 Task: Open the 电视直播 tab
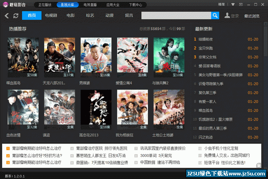90,5
